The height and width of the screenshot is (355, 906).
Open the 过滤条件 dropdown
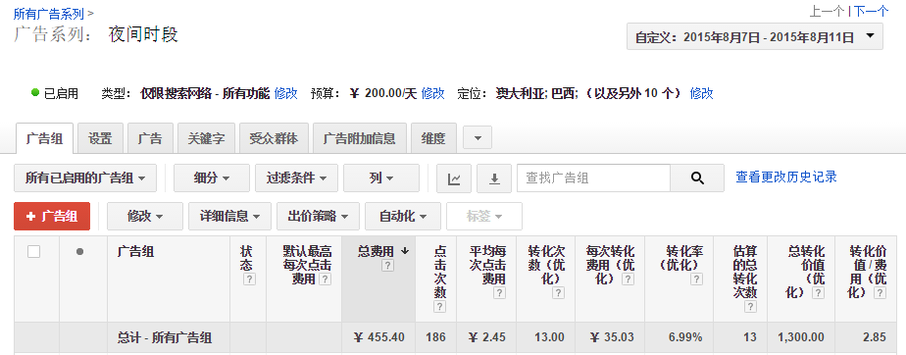click(296, 178)
